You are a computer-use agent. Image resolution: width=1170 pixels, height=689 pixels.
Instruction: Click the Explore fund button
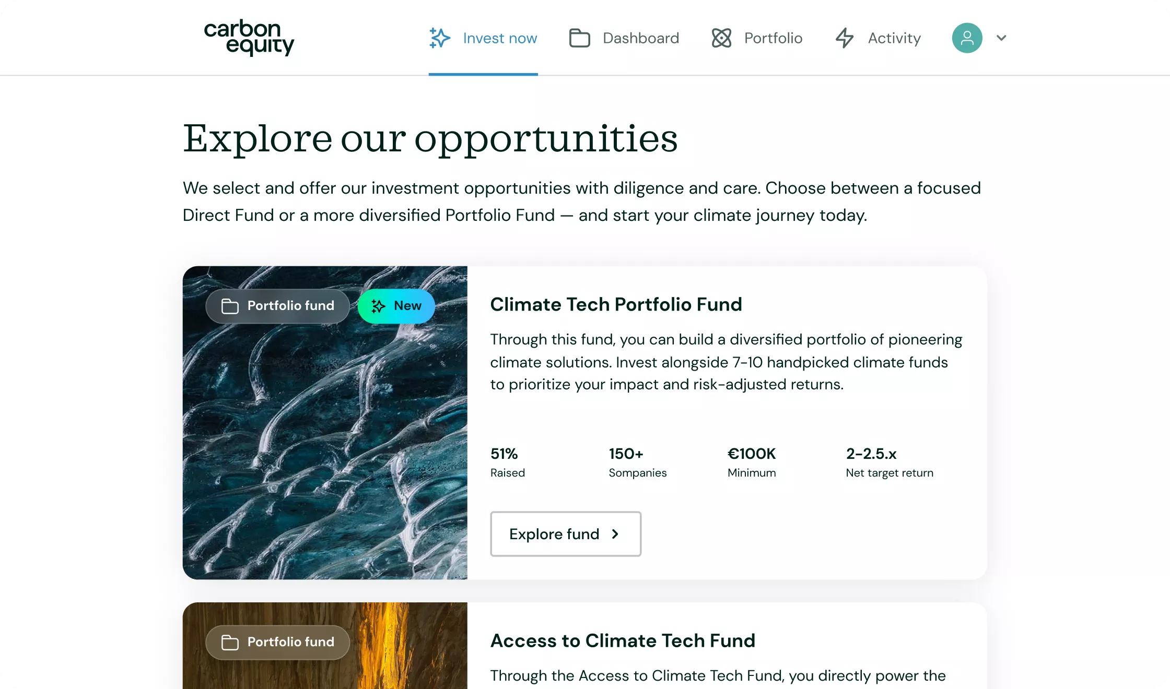click(x=565, y=534)
